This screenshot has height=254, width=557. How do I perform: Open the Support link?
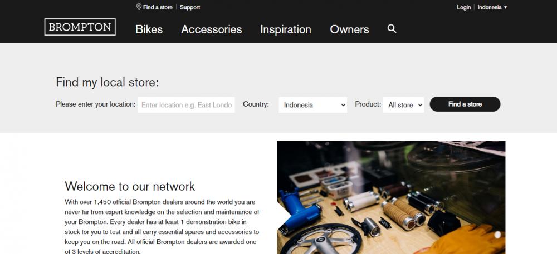[190, 7]
